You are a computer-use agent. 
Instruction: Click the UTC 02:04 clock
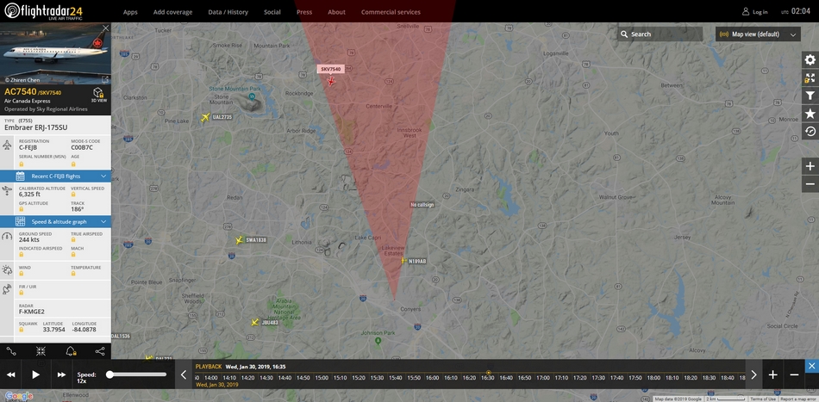point(796,11)
